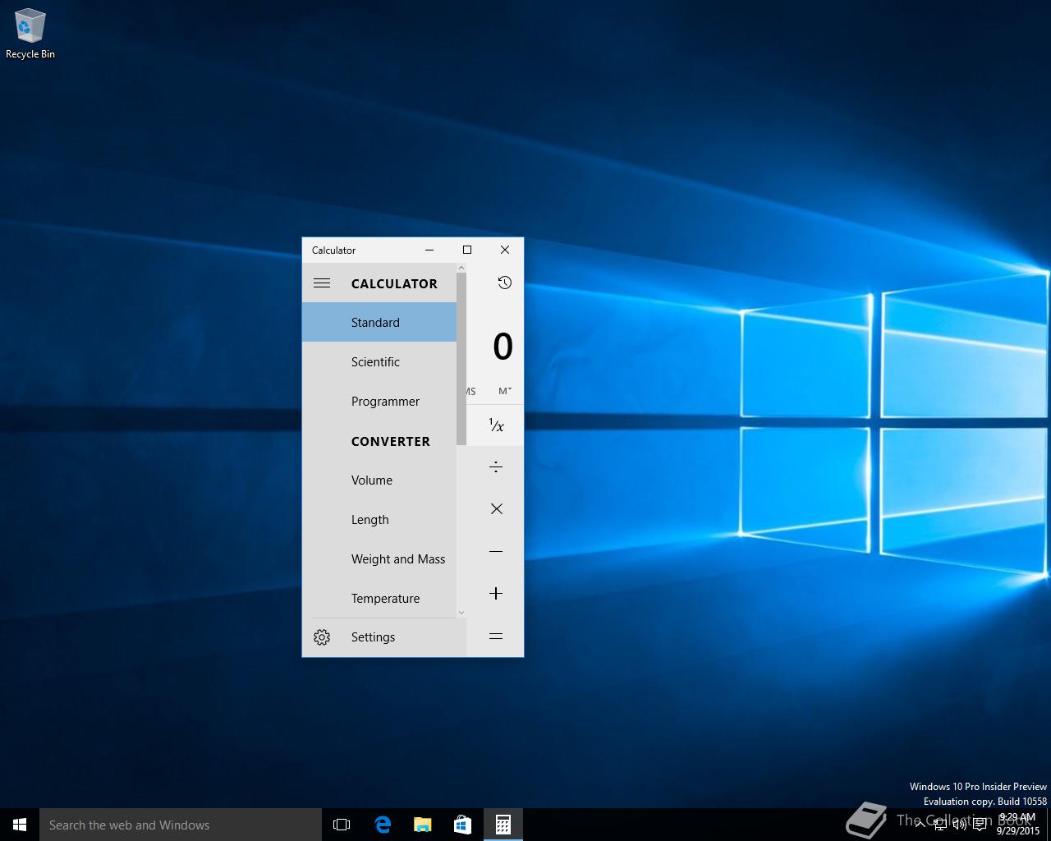Click the Search the web and Windows box
The image size is (1051, 841).
[x=181, y=825]
